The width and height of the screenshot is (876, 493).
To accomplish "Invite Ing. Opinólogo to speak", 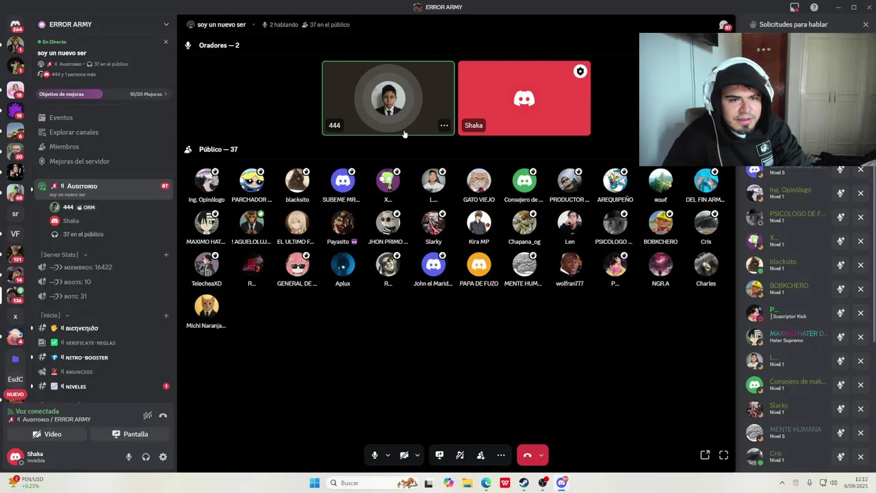I will 840,193.
